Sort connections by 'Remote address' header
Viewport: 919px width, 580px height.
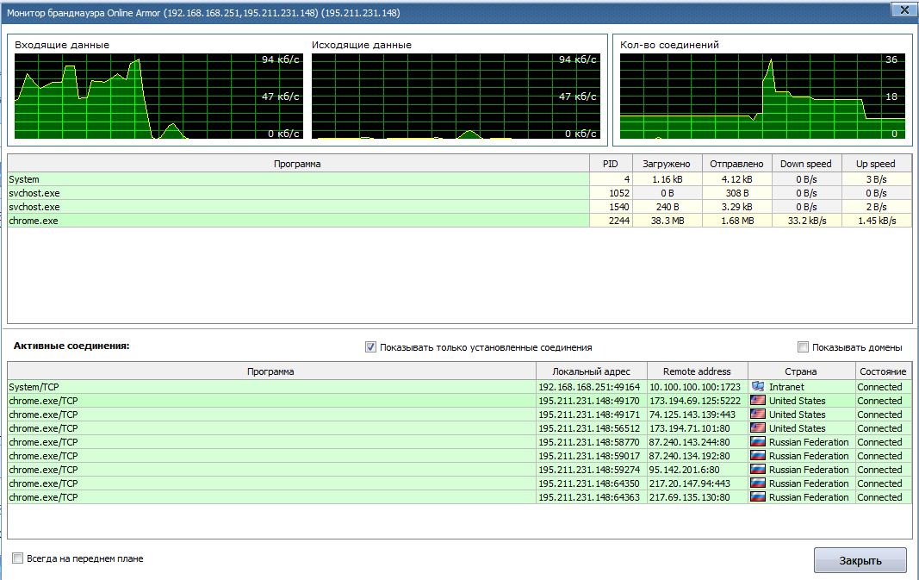coord(697,371)
